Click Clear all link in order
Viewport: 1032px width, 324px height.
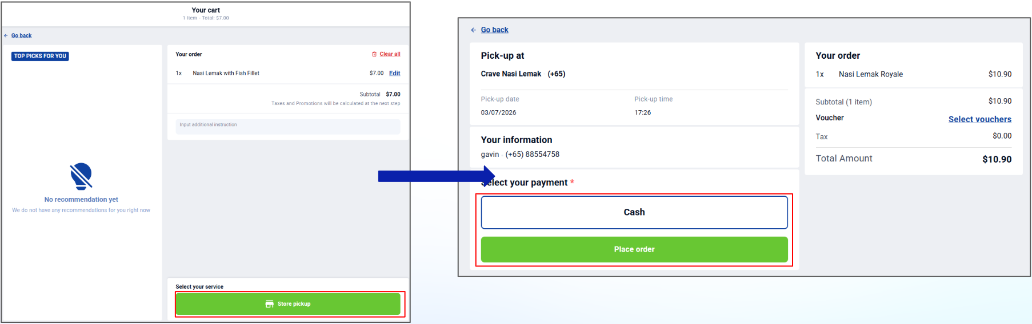[390, 54]
